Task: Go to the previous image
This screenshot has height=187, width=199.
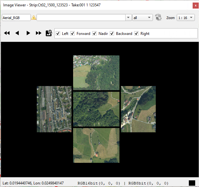Action: point(17,33)
